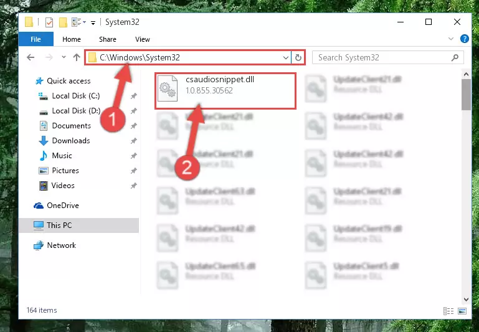
Task: Open the address bar history dropdown
Action: [286, 57]
